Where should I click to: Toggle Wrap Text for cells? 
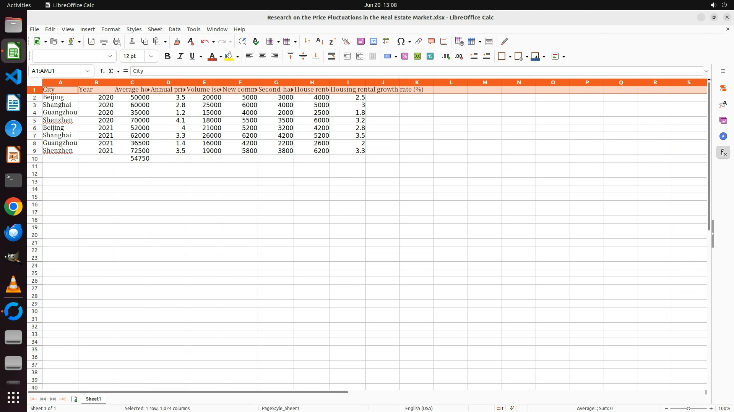click(x=331, y=56)
